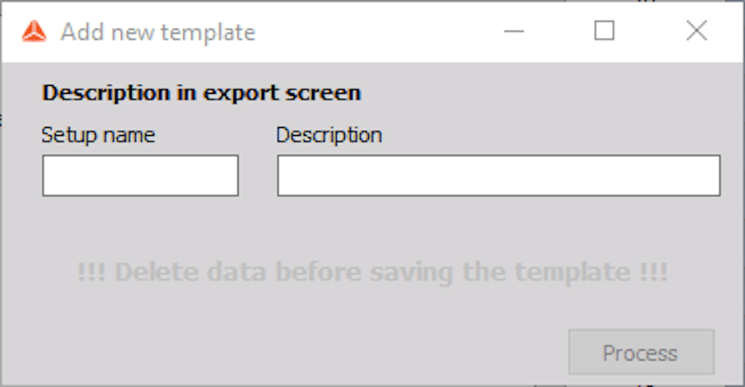Focus the Description text box
Screen dimensions: 745x387
(499, 176)
